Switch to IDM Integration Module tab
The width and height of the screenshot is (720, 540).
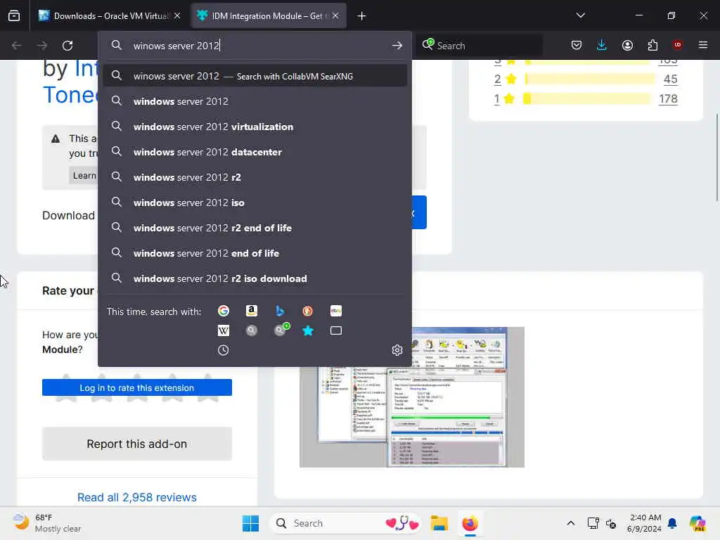tap(268, 15)
